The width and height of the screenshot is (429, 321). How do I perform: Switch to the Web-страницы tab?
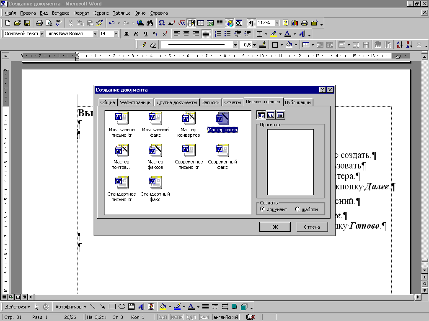tap(136, 102)
